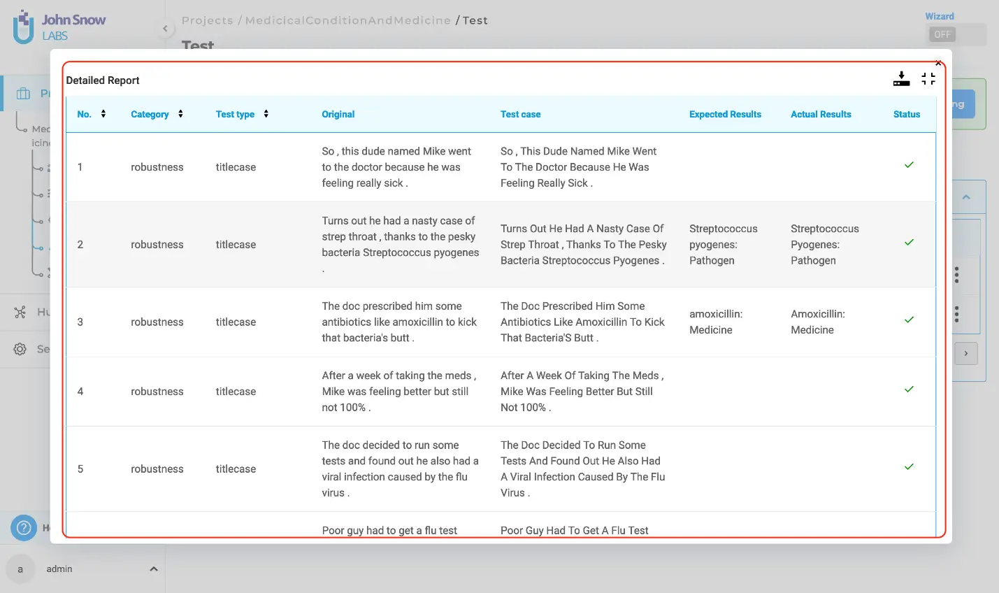Click the Settings gear icon in sidebar
The height and width of the screenshot is (593, 999).
(20, 349)
